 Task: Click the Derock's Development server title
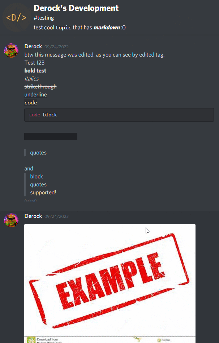point(76,8)
